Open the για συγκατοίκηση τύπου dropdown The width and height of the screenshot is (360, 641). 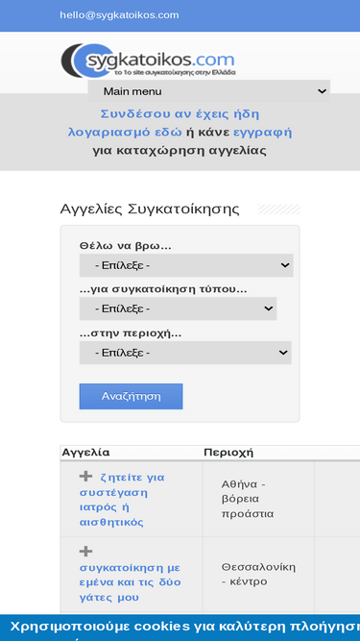pyautogui.click(x=178, y=308)
